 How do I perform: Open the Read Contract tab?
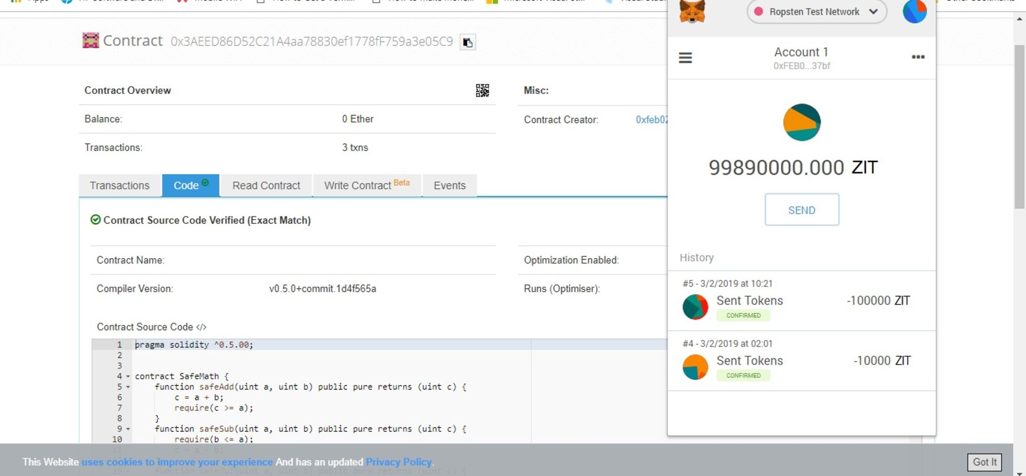click(x=266, y=185)
